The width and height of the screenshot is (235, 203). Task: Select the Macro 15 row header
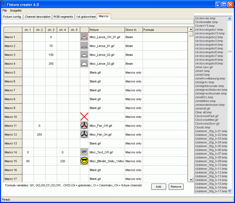(x=13, y=161)
